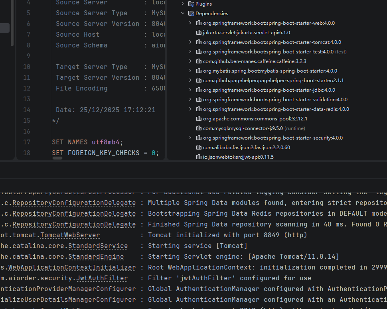The image size is (387, 309).
Task: Open JwtAuthFilter class link in console
Action: click(102, 278)
